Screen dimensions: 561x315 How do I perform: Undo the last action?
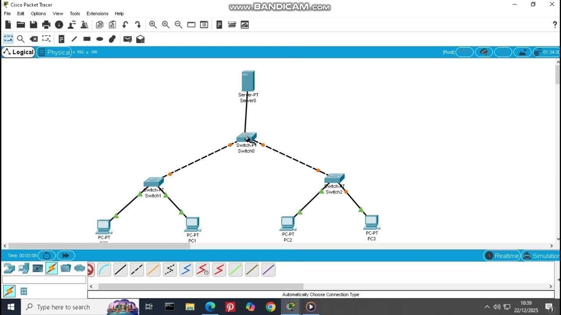coord(125,25)
